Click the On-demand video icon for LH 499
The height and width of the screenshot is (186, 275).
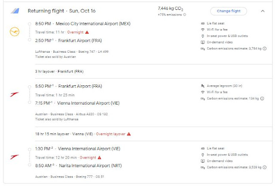click(x=202, y=42)
